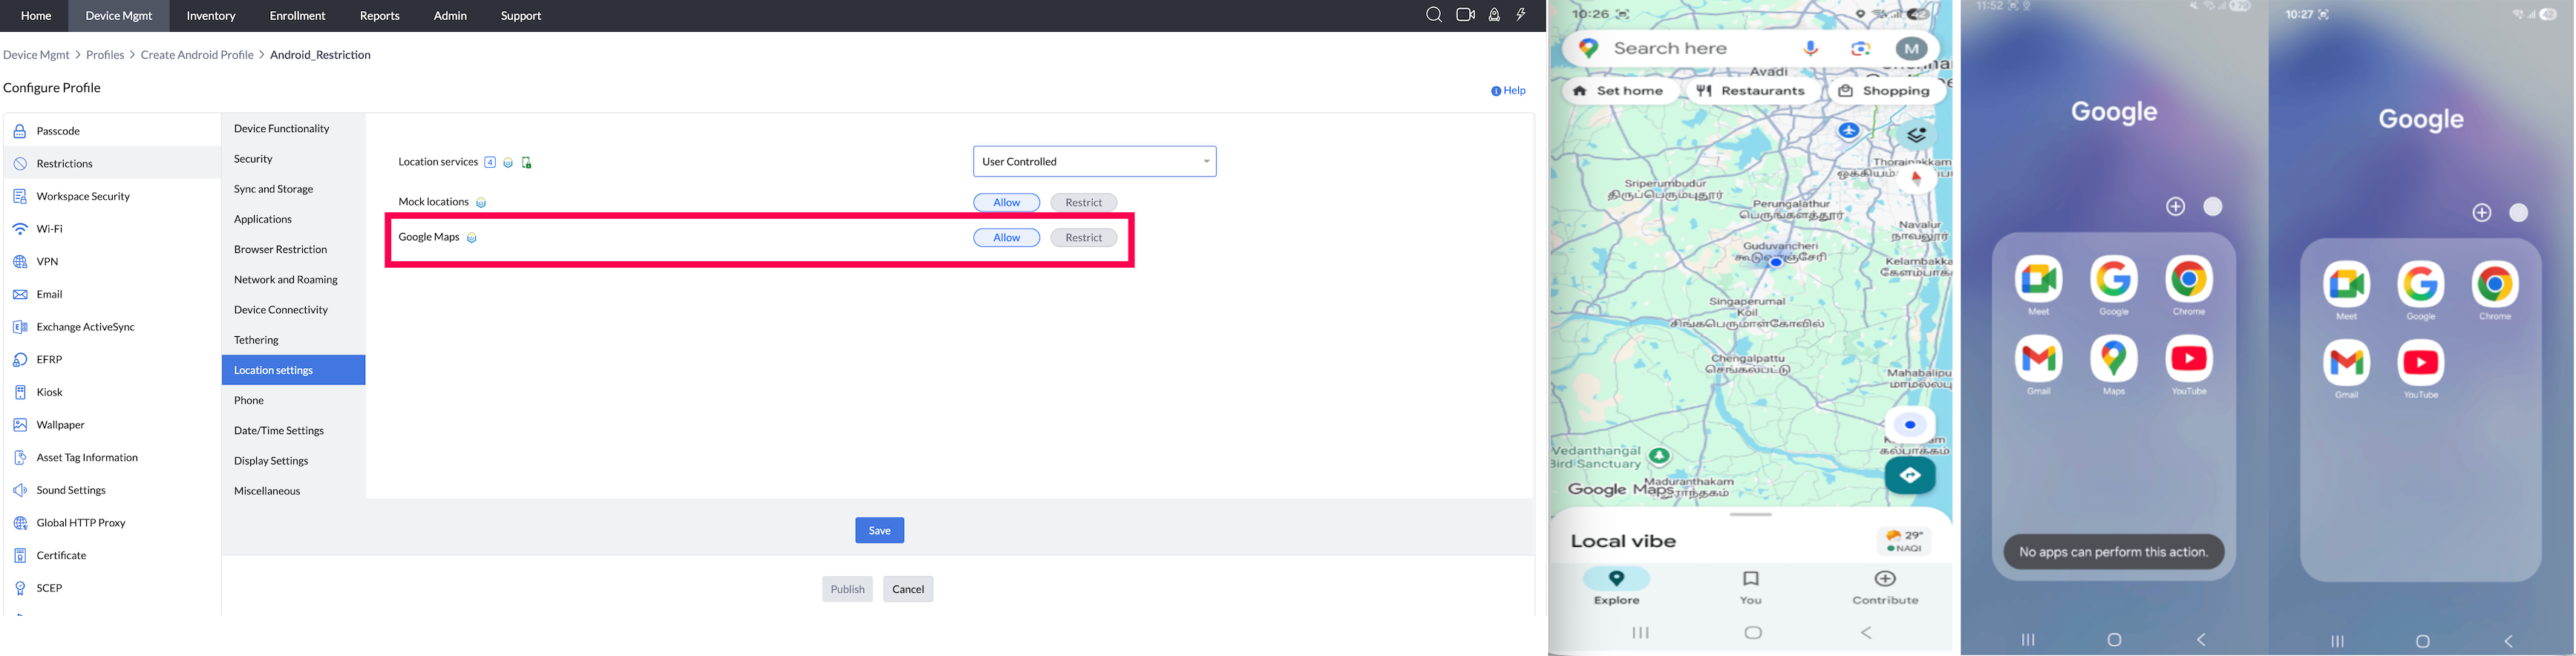Click the video camera icon in header
Screen dimensions: 2576x656
pos(1466,15)
